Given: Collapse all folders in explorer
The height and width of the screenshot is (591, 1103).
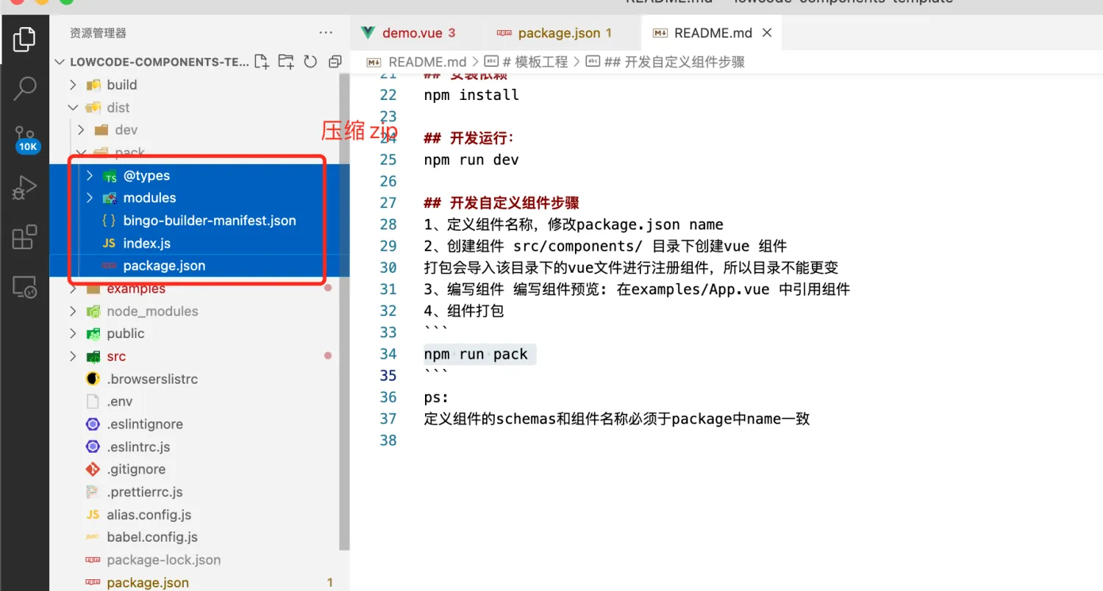Looking at the screenshot, I should tap(335, 62).
